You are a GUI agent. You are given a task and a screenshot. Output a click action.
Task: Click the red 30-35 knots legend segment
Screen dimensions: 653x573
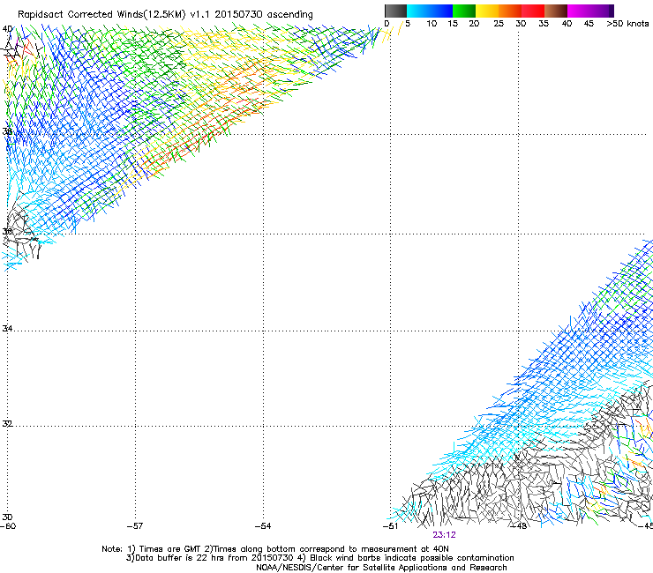(x=533, y=11)
